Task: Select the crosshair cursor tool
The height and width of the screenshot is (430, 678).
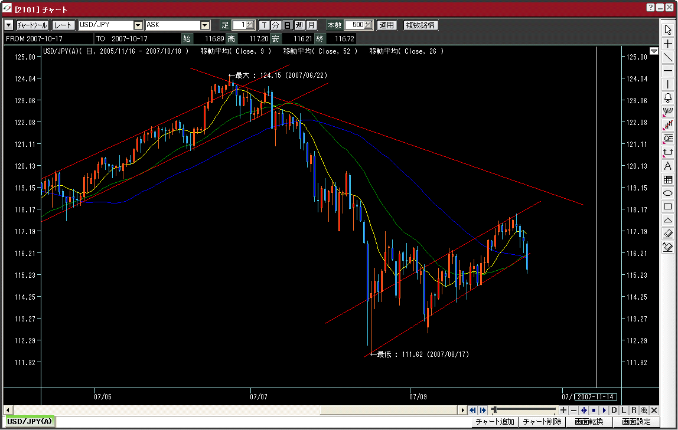Action: (668, 44)
